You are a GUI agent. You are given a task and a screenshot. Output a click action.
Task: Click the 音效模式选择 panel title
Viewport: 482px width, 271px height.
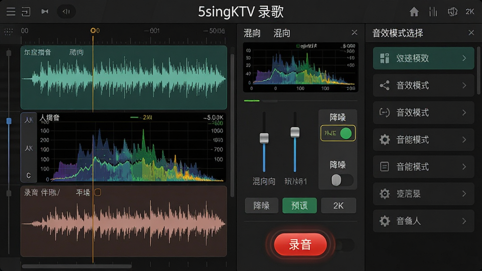397,33
